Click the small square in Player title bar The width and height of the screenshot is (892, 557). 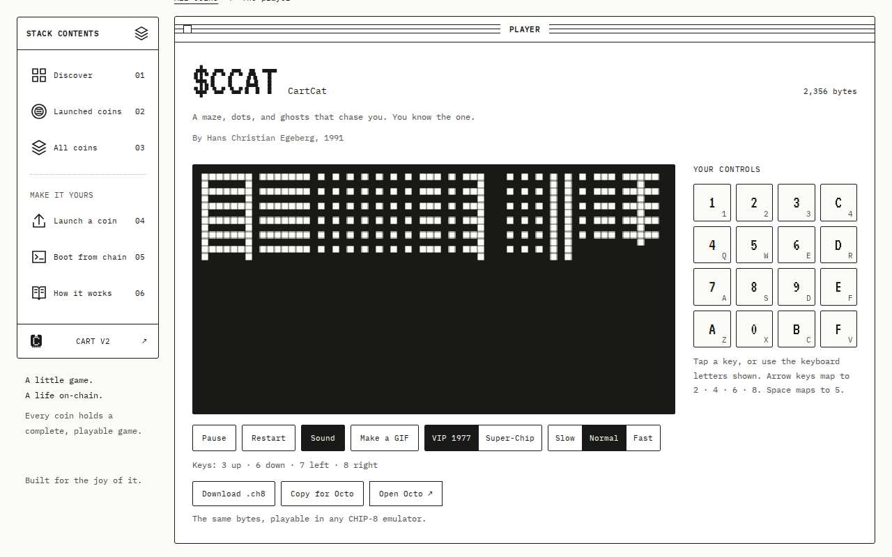coord(187,29)
